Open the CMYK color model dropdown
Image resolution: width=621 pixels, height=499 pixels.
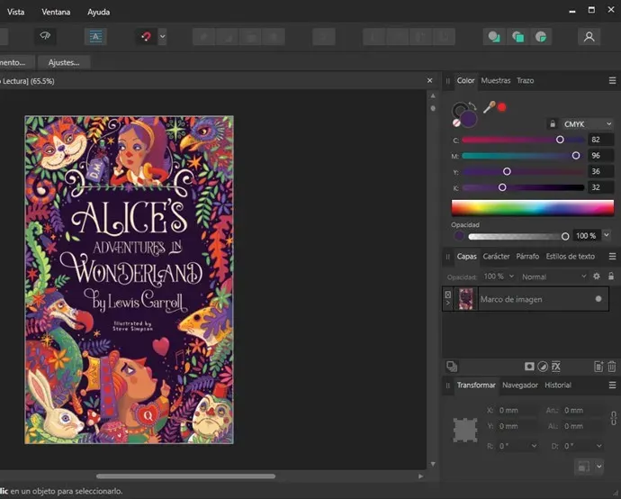click(588, 124)
